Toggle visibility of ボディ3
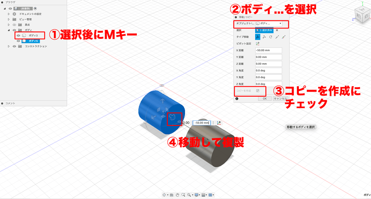The image size is (371, 199). click(18, 36)
